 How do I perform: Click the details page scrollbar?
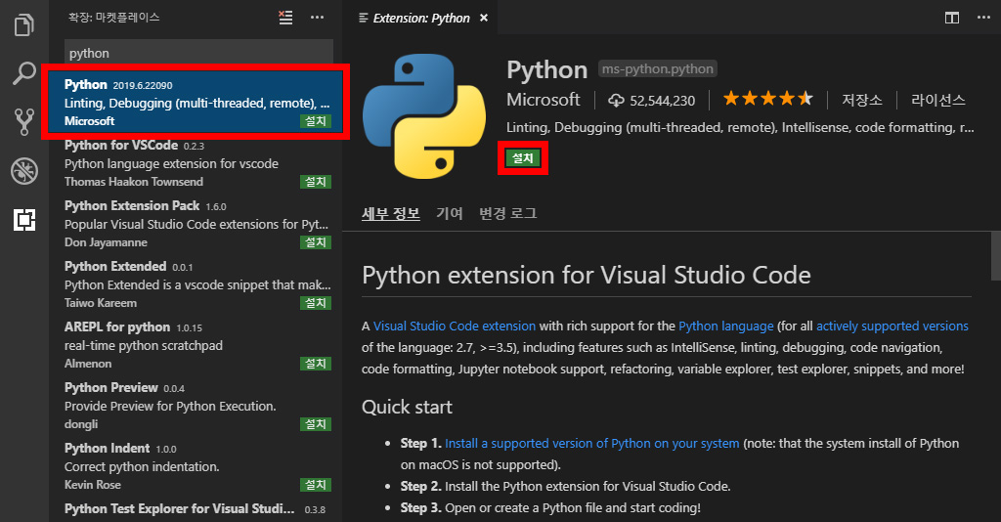[996, 256]
